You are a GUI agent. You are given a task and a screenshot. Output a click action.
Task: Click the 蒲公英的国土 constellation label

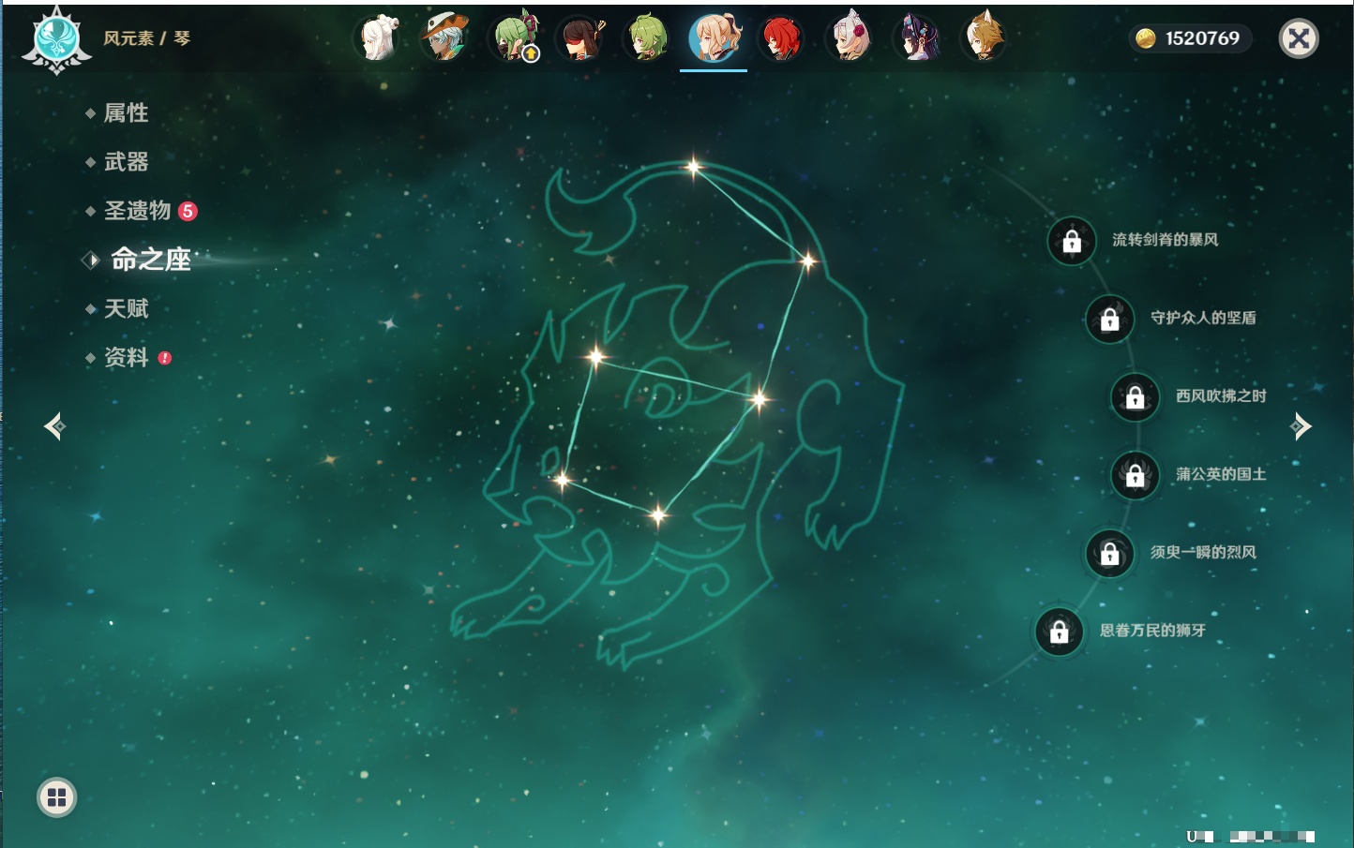coord(1221,474)
